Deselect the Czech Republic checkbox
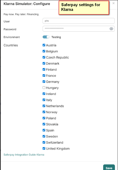The image size is (118, 170). [44, 57]
